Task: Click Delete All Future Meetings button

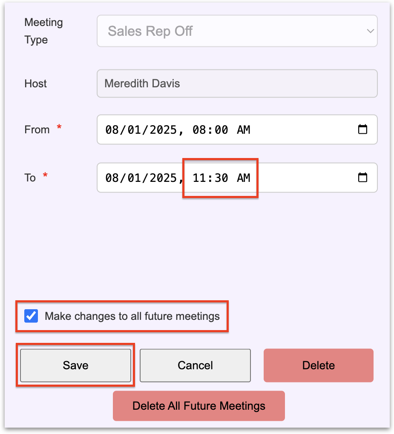Action: [x=198, y=406]
